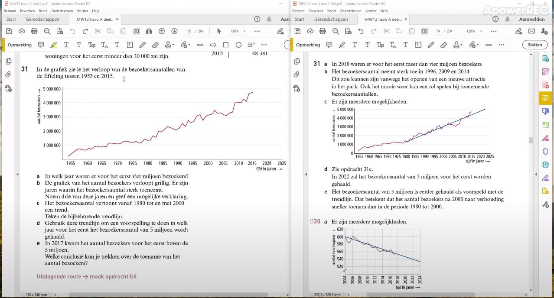This screenshot has width=554, height=298.
Task: Open Help menu in right window
Action: pos(384,11)
